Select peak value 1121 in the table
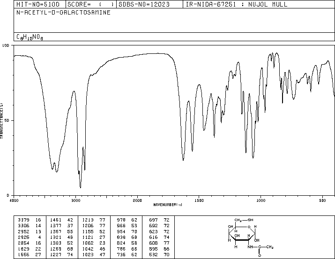Image resolution: width=335 pixels, height=259 pixels. click(88, 237)
